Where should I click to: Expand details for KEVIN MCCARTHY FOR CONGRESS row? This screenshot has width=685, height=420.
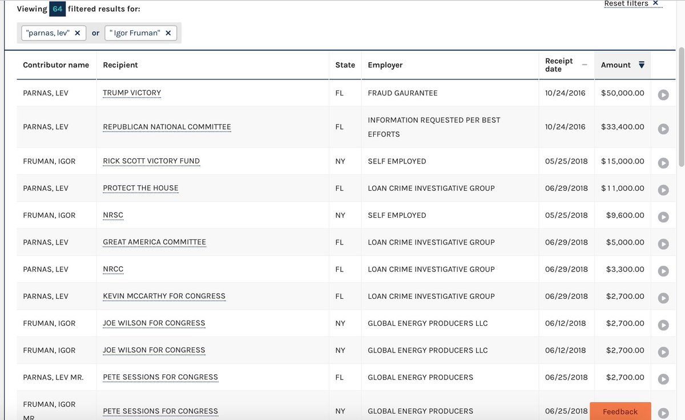click(663, 298)
